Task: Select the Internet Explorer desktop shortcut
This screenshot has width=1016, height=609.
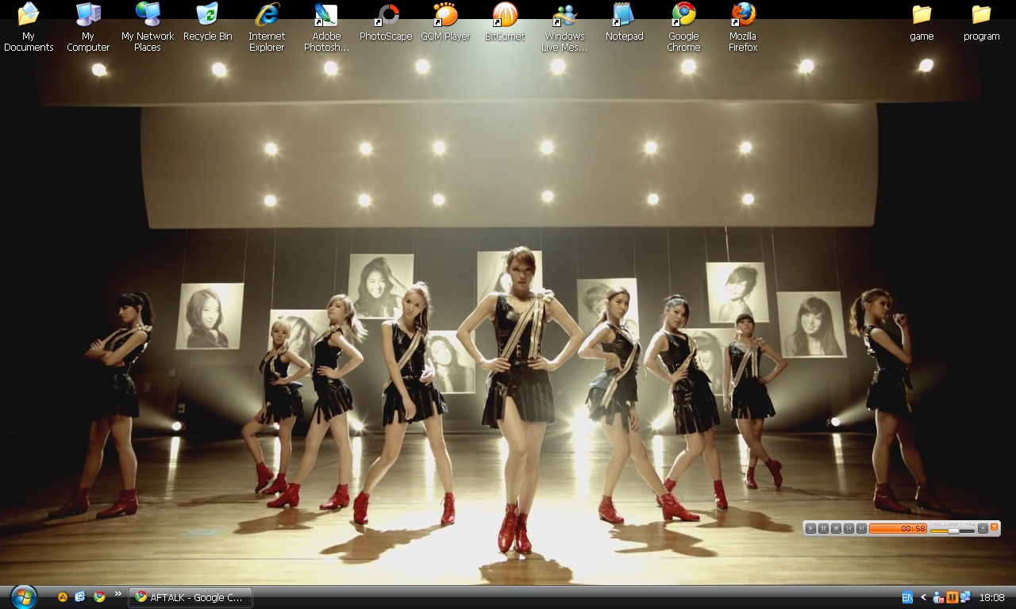Action: pos(267,27)
